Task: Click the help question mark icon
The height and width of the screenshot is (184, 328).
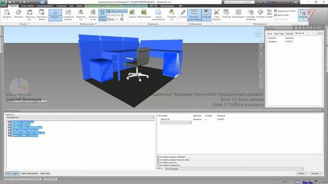Action: pyautogui.click(x=296, y=2)
